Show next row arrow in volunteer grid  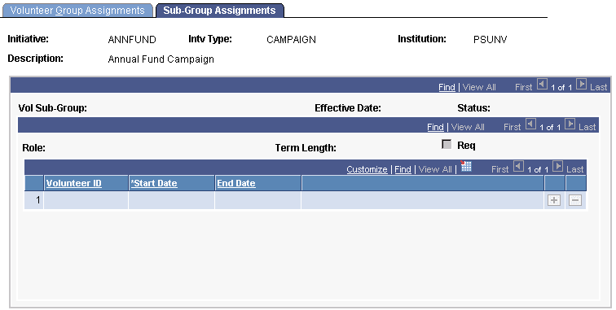pyautogui.click(x=558, y=166)
